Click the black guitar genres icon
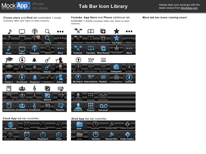206x154 pixels. (x=48, y=60)
